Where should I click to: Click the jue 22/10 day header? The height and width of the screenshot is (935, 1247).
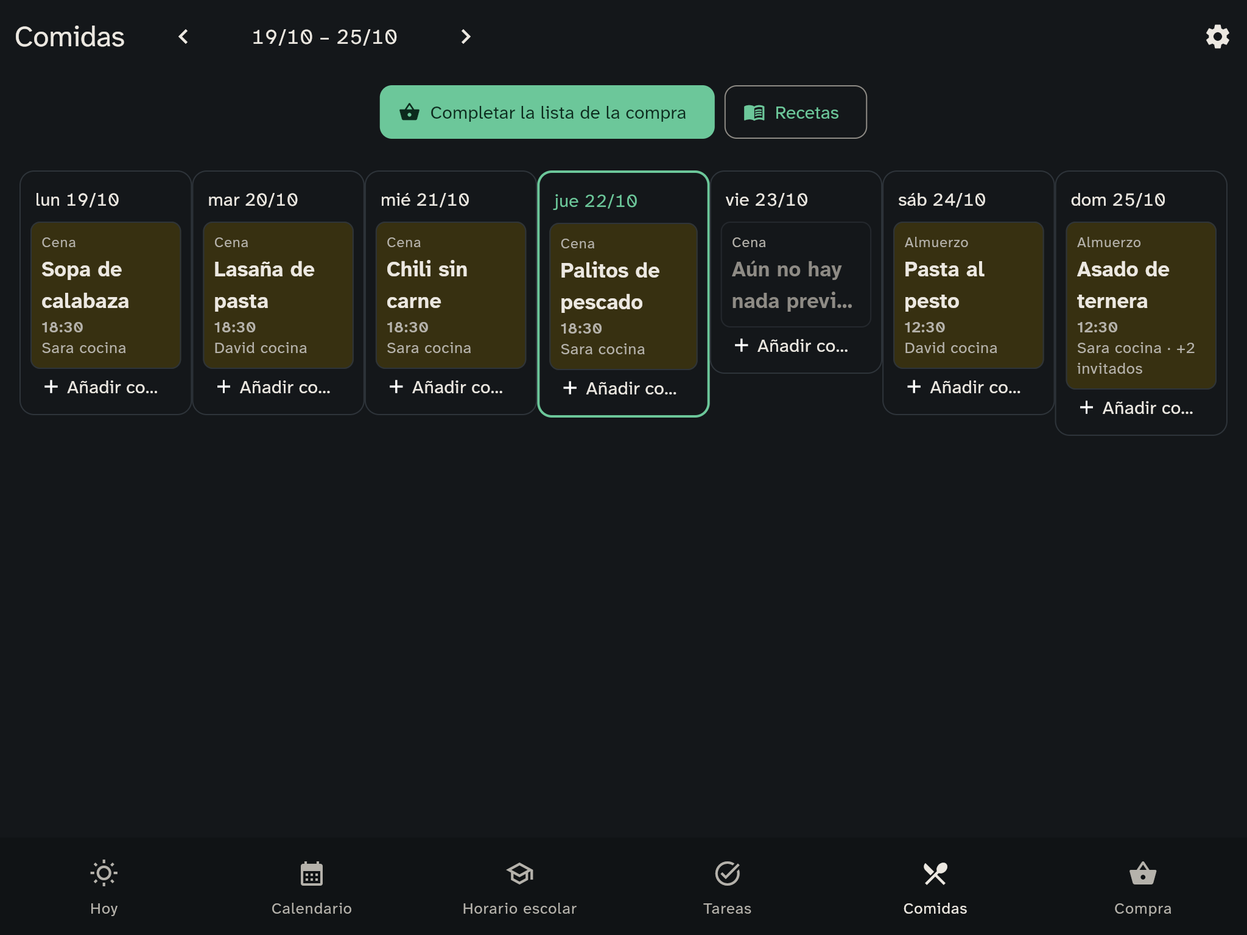click(595, 201)
